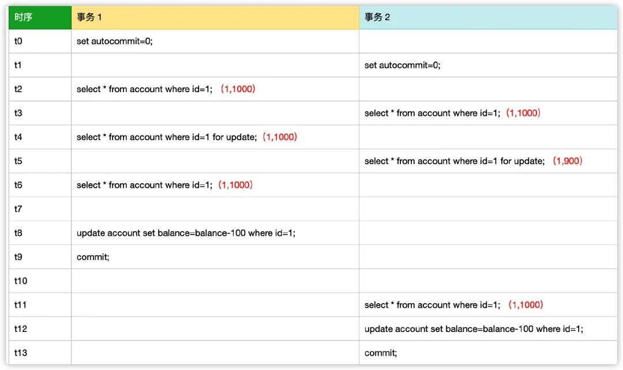This screenshot has height=370, width=623.
Task: Click 'set autocommit=0;' in 事务 1 column
Action: [x=114, y=41]
